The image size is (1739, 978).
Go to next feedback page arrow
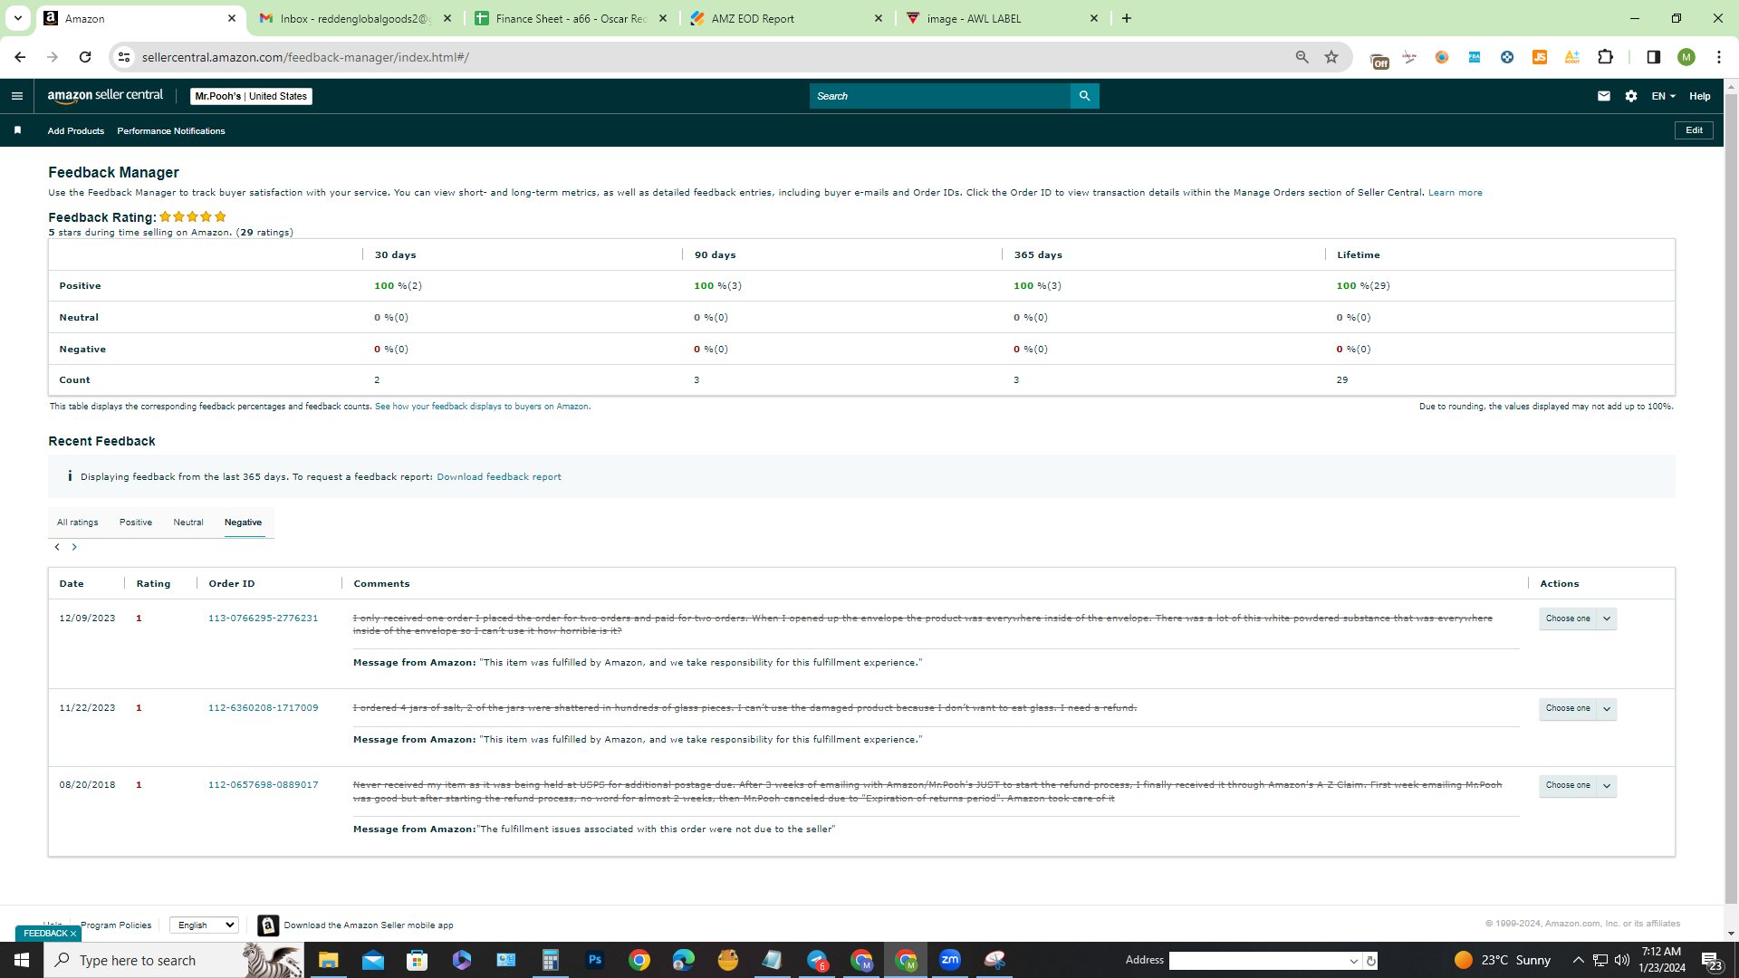74,547
